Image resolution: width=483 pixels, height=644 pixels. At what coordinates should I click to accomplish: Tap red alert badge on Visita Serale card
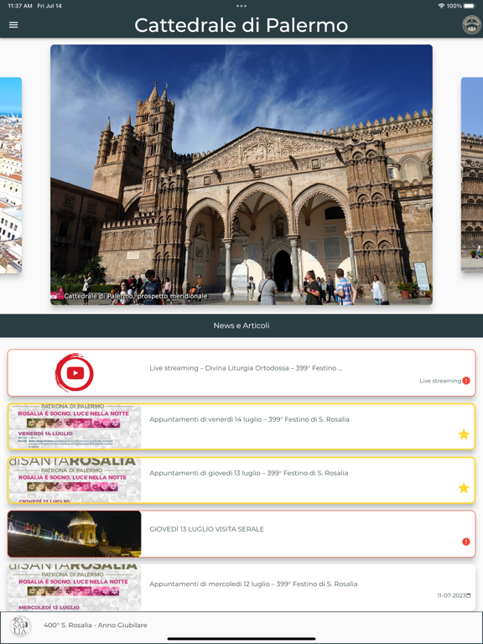pyautogui.click(x=466, y=542)
